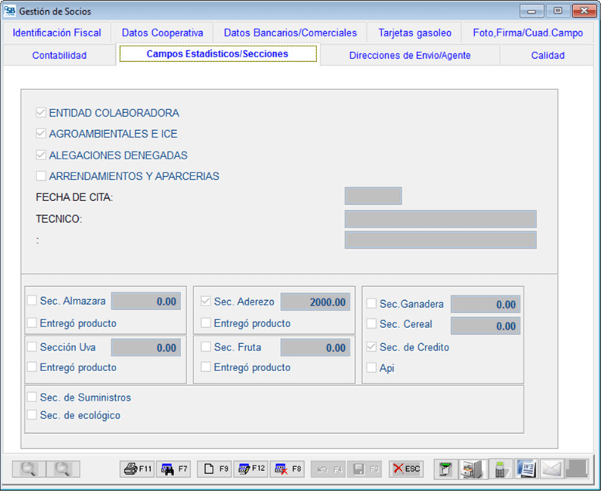Enable Sec. de ecológico checkbox
This screenshot has height=491, width=601.
point(32,415)
